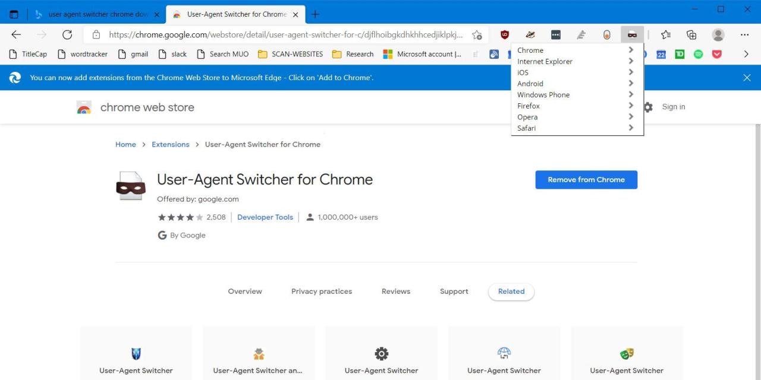Expand the Firefox user-agent submenu
This screenshot has height=380, width=761.
tap(577, 106)
